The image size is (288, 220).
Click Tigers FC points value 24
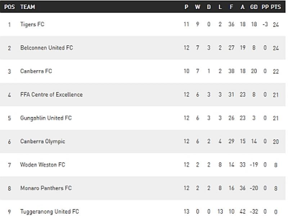click(x=276, y=24)
